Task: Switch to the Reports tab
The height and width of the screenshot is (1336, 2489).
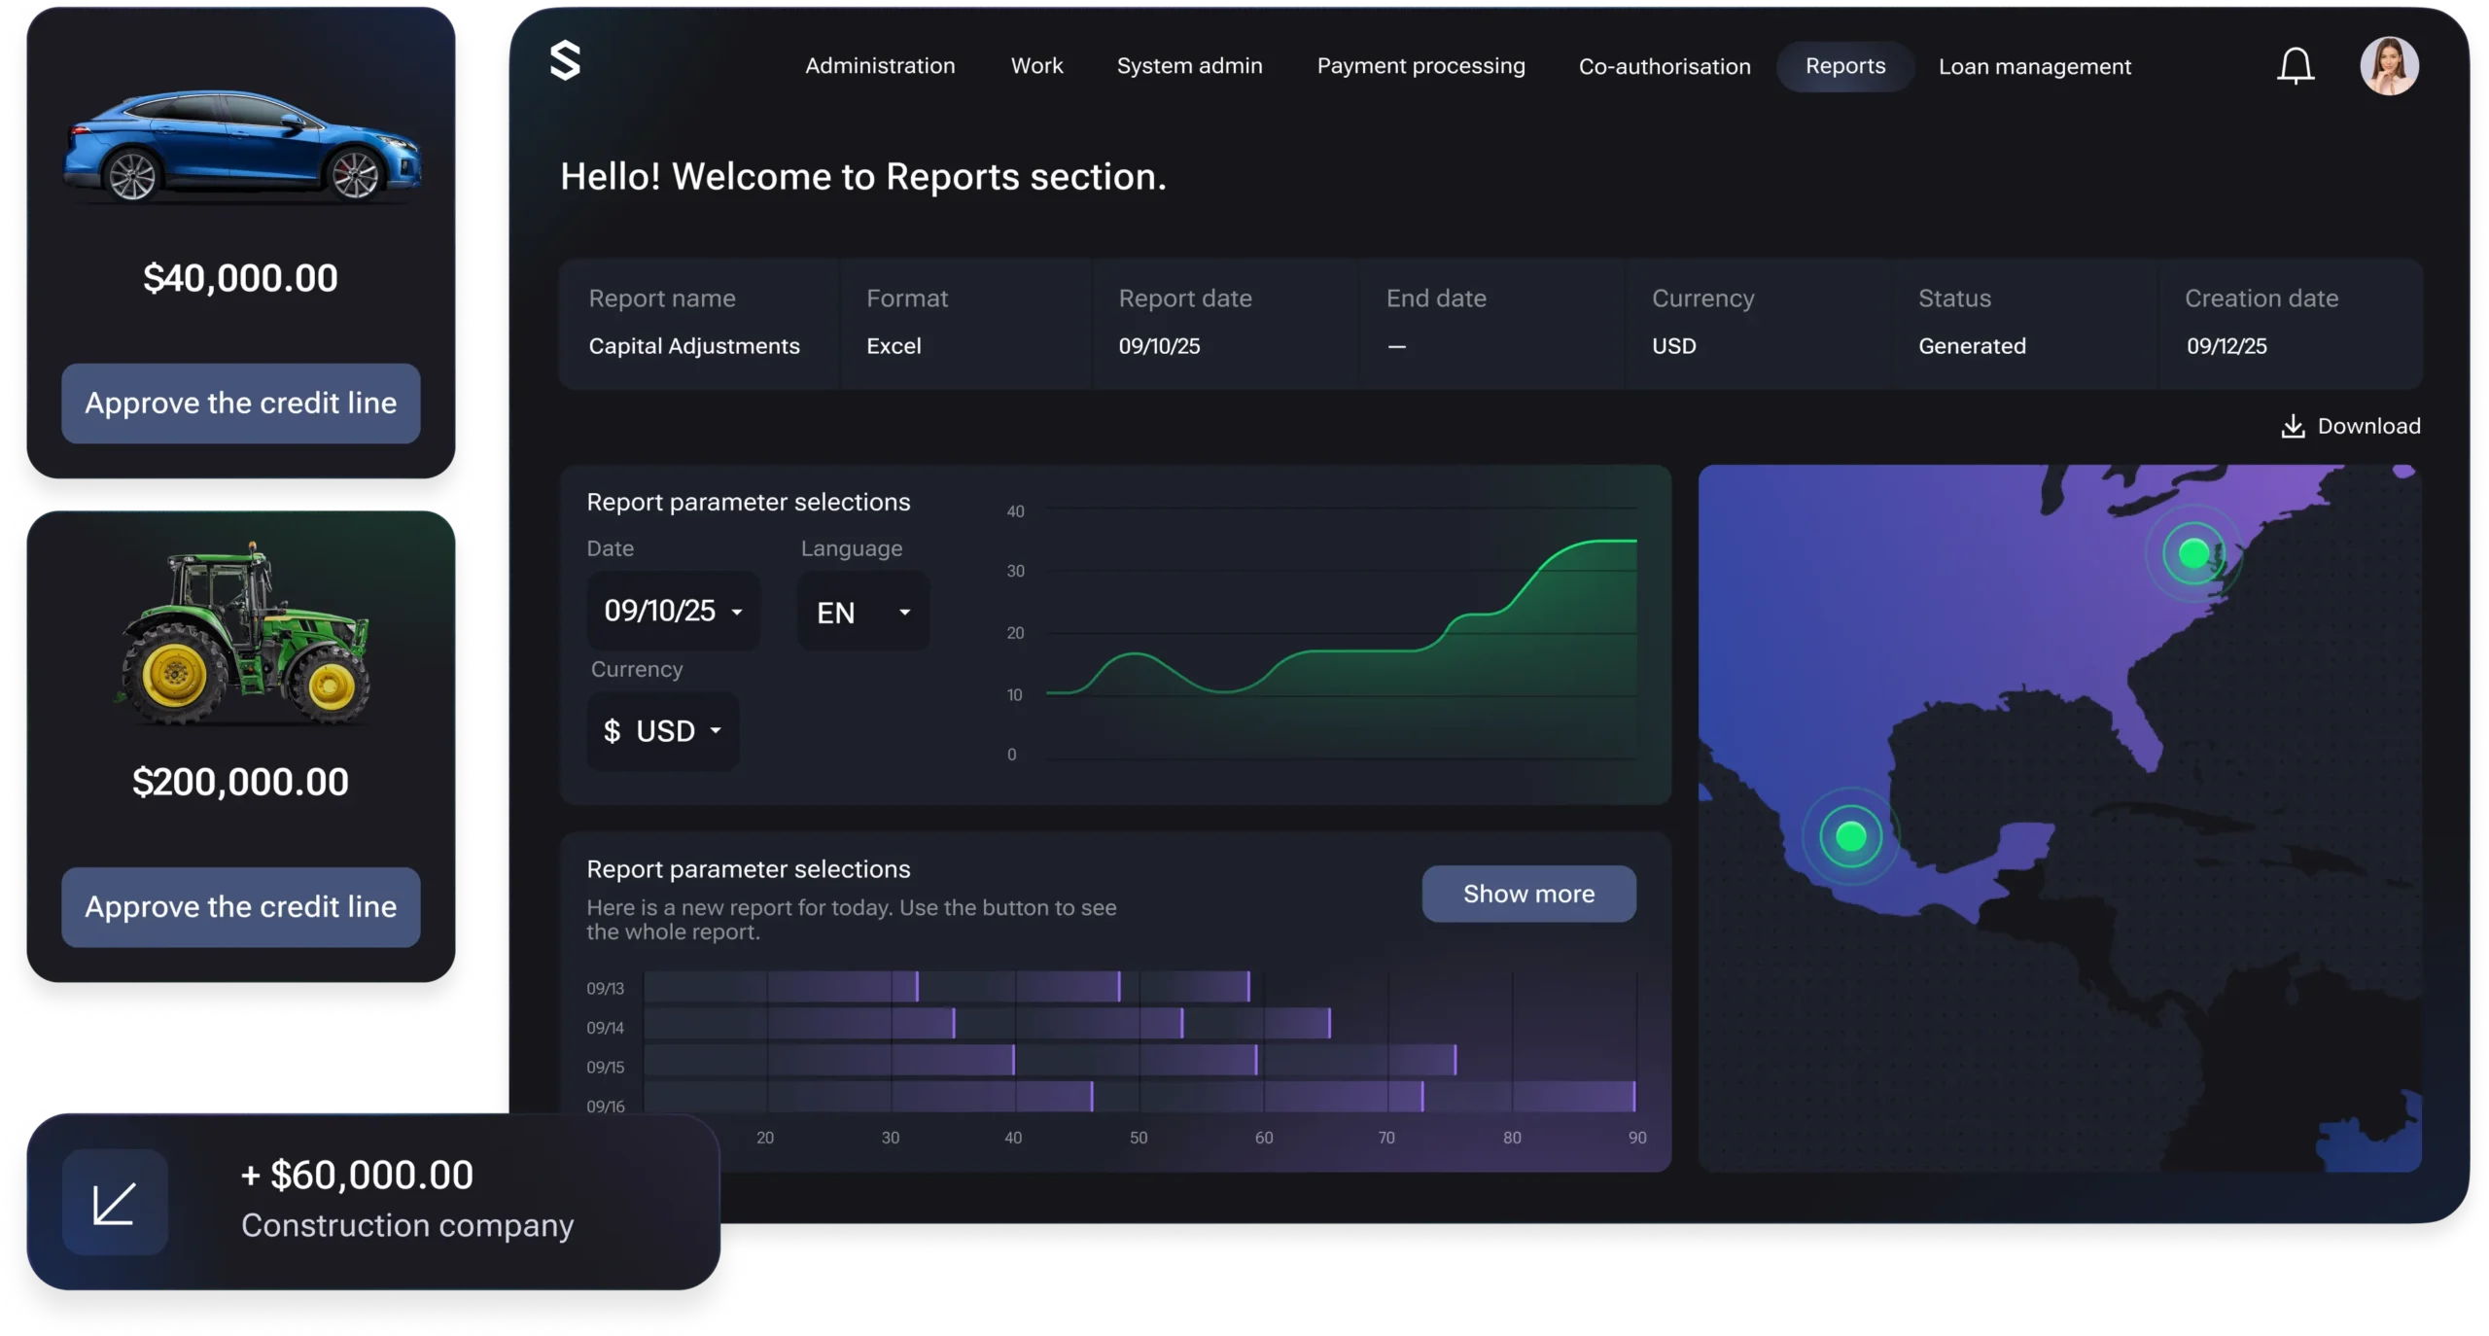Action: click(1844, 66)
